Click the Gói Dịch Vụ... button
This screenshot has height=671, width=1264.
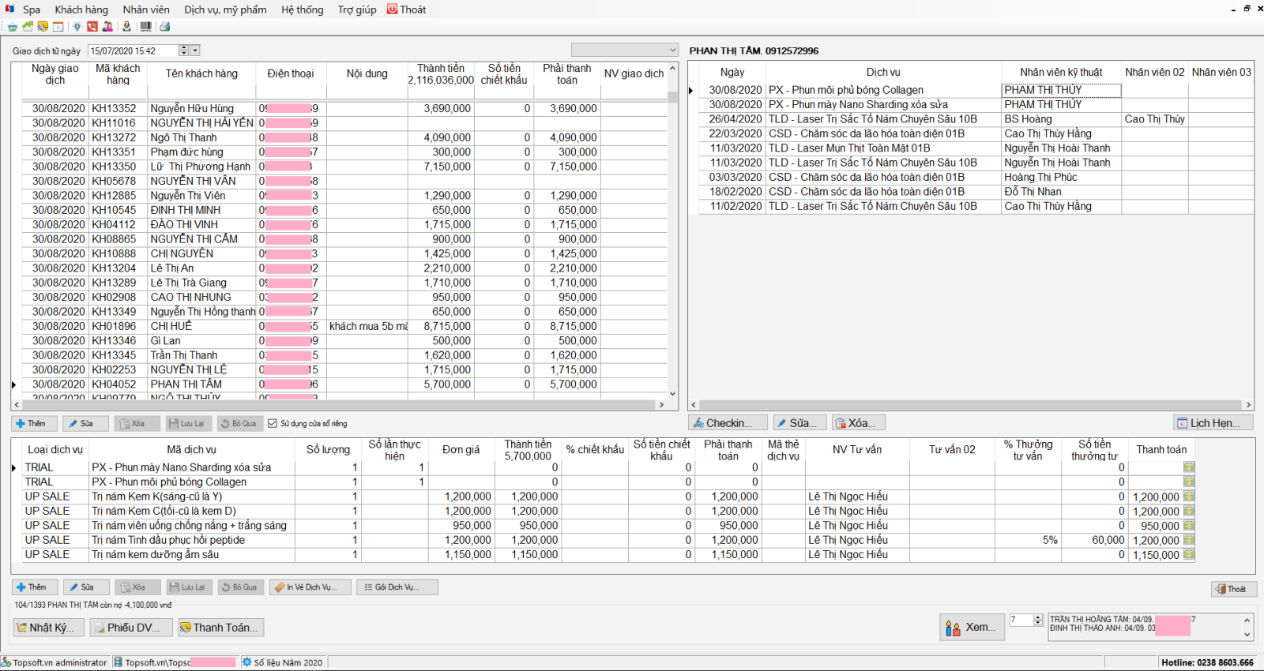[397, 587]
